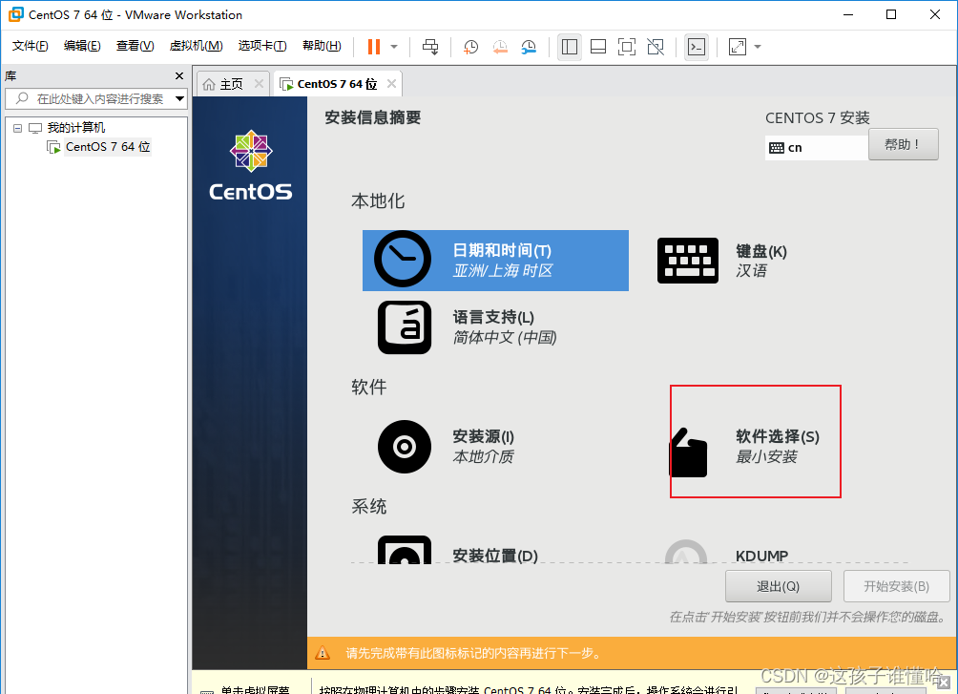Open 安装源(I) settings

483,436
